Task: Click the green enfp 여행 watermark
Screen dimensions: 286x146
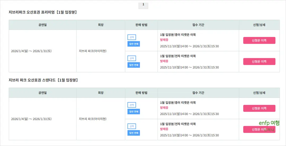Action: pos(269,123)
